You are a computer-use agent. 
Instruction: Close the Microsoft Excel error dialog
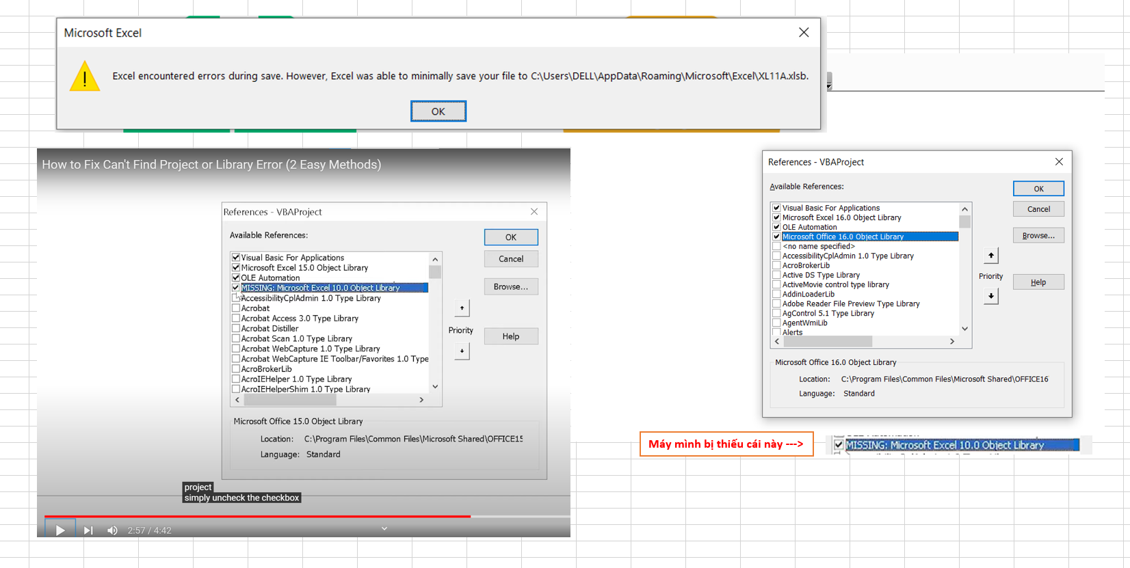point(804,32)
